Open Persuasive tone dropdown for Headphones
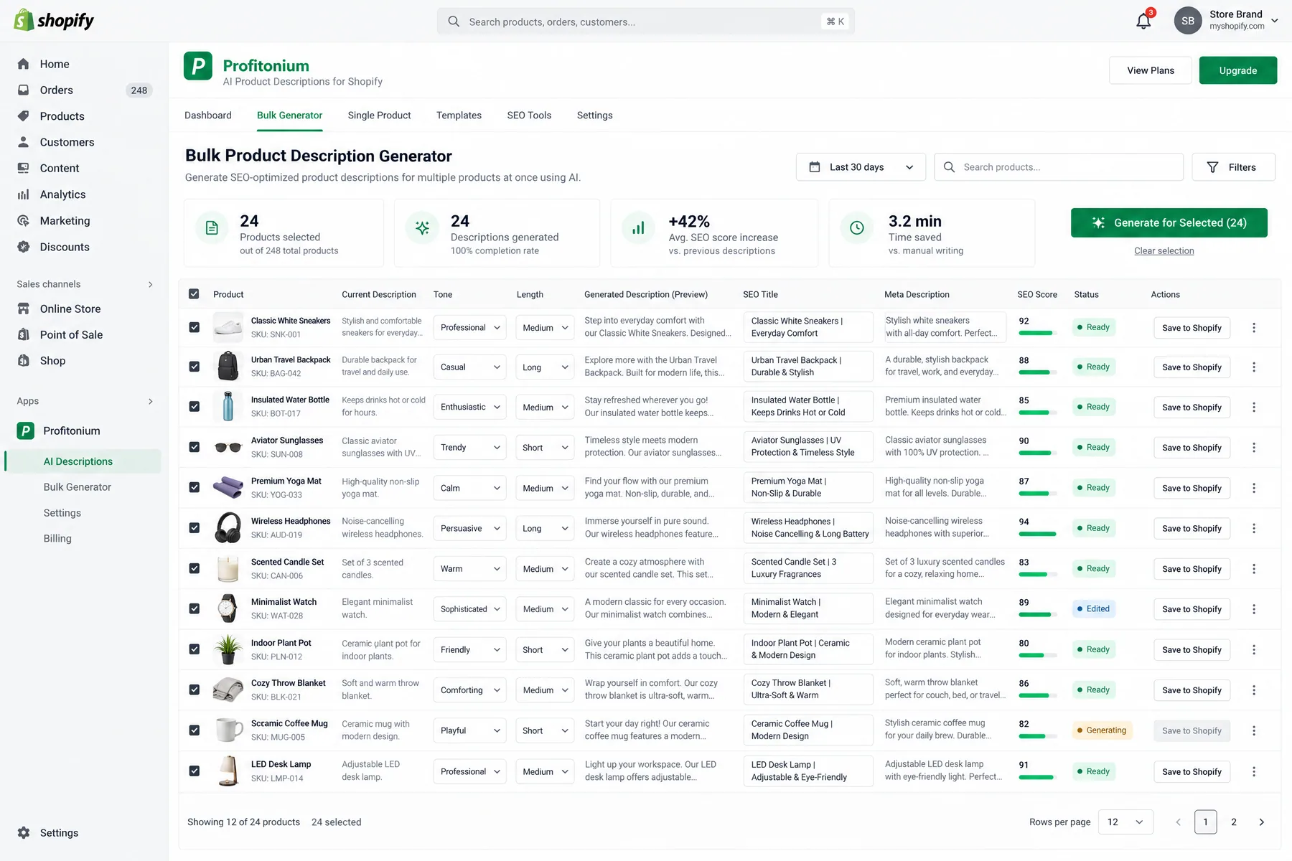The height and width of the screenshot is (861, 1292). click(x=469, y=528)
